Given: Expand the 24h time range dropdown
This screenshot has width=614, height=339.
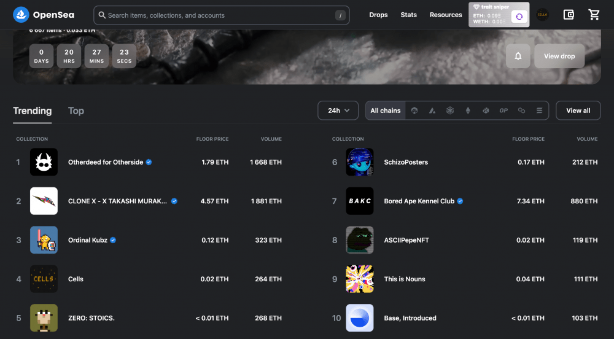Looking at the screenshot, I should (338, 111).
